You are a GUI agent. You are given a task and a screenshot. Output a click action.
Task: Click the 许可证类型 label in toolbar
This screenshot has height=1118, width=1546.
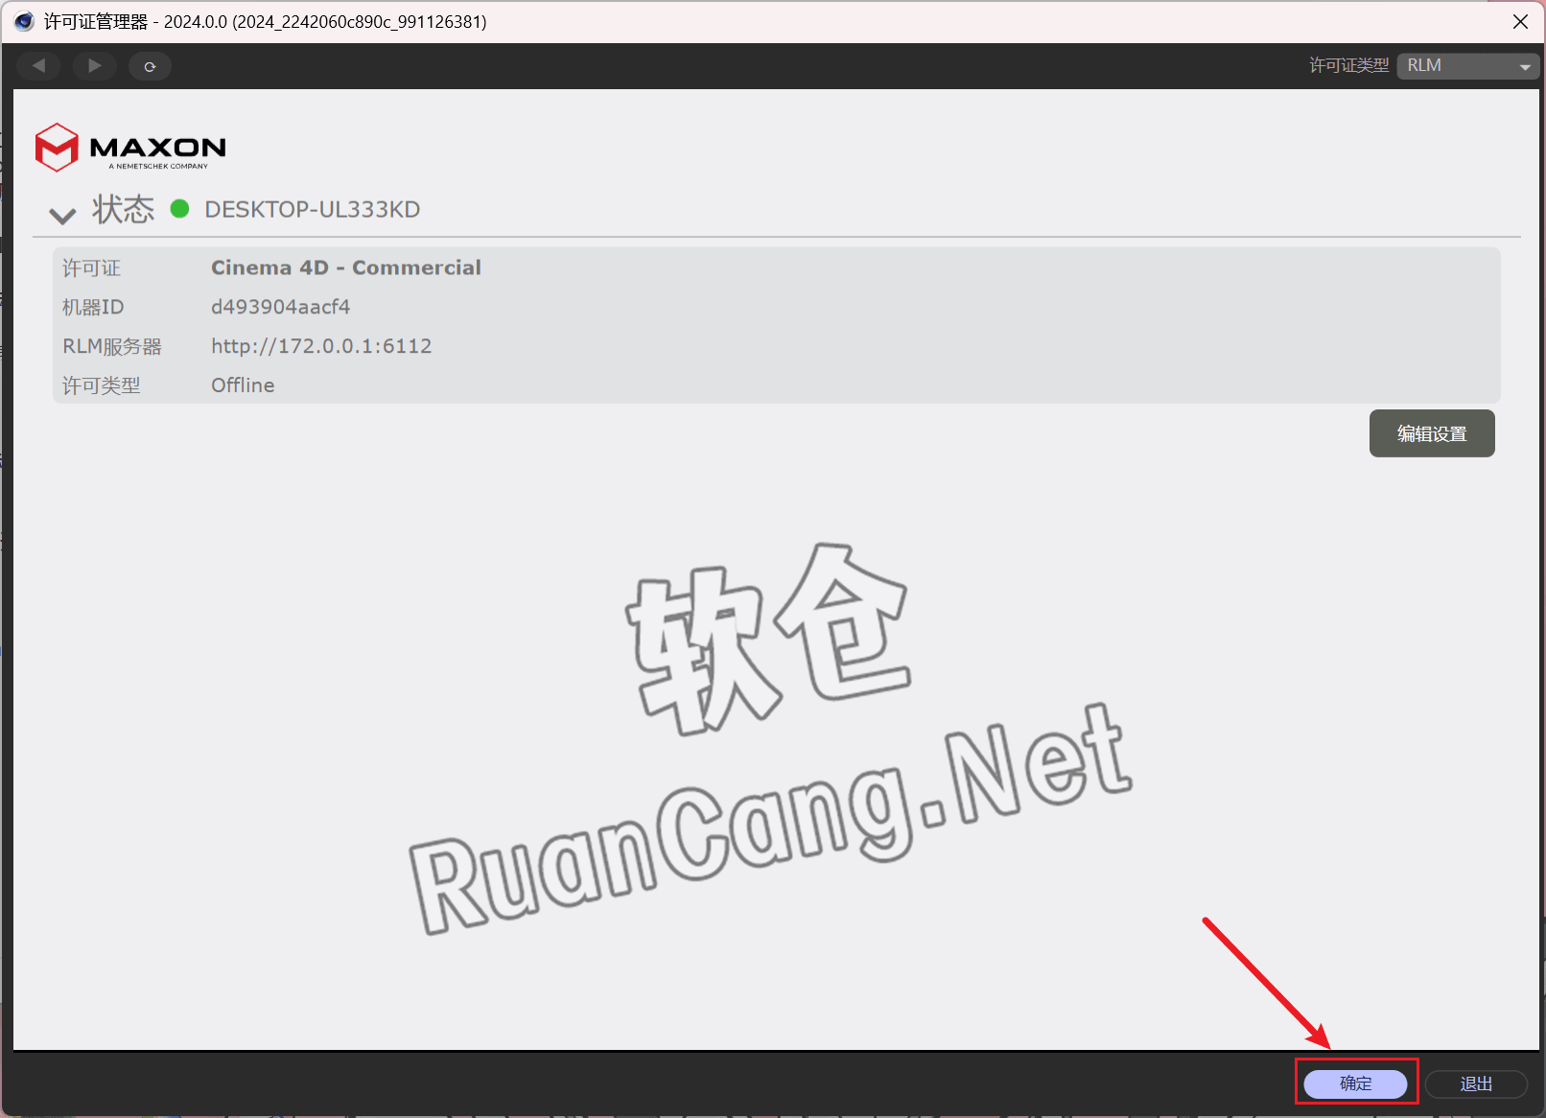[1348, 65]
